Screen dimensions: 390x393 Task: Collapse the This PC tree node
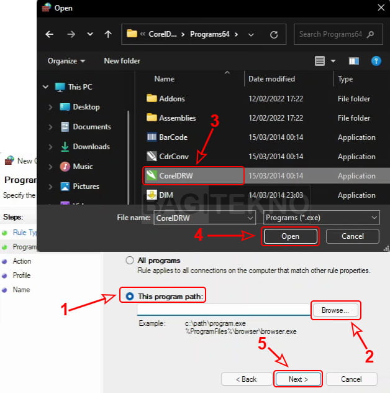pyautogui.click(x=45, y=87)
